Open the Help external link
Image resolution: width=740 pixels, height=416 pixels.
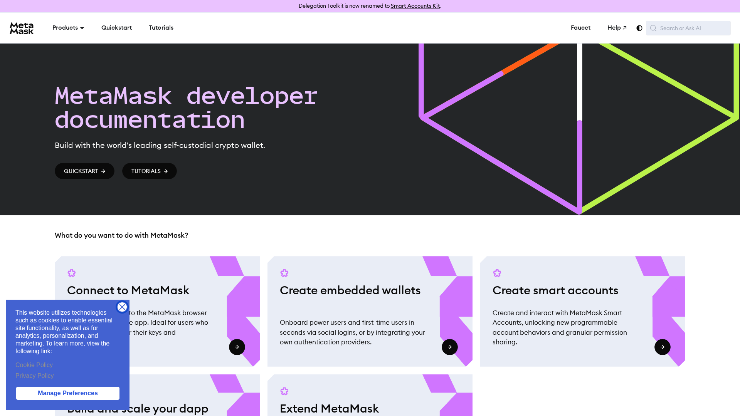(x=617, y=28)
